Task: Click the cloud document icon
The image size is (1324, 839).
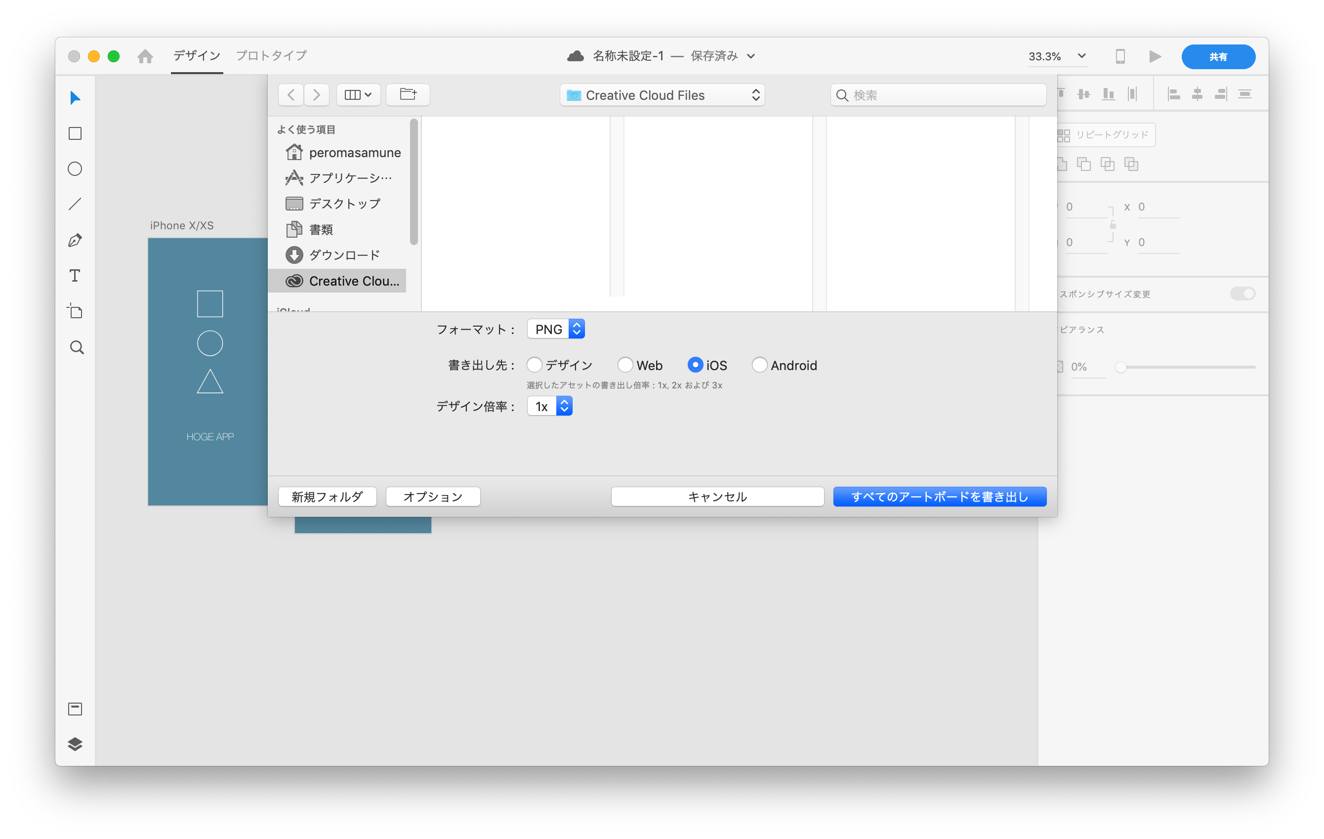Action: [575, 56]
